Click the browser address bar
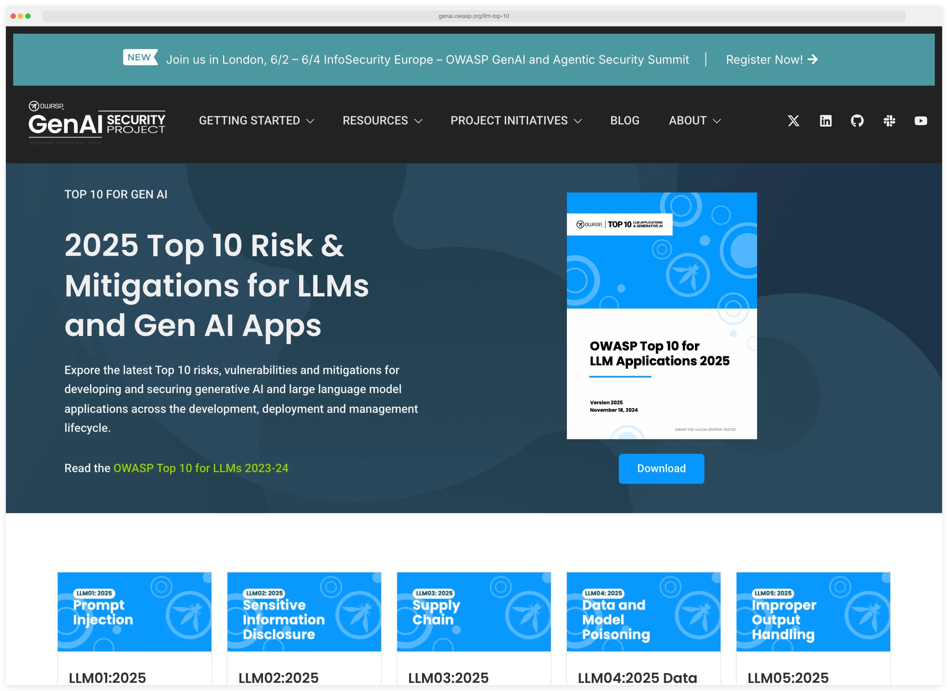The width and height of the screenshot is (948, 691). click(474, 16)
